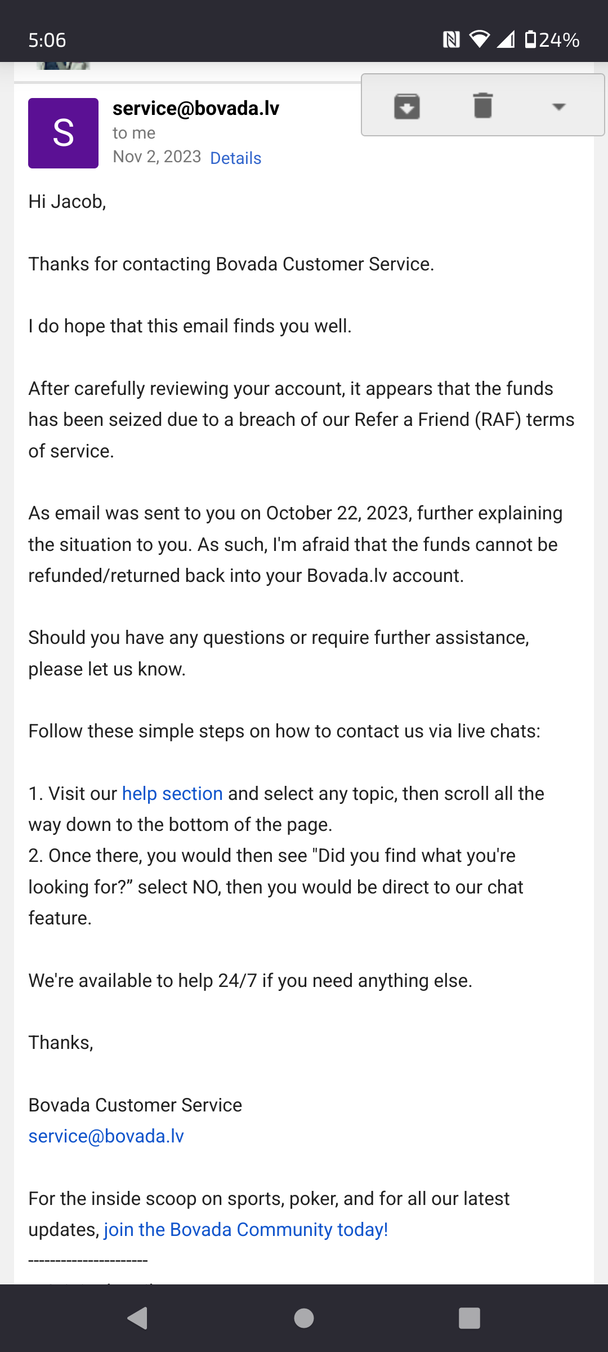Tap the 'to me' recipient line
608x1352 pixels.
(134, 133)
